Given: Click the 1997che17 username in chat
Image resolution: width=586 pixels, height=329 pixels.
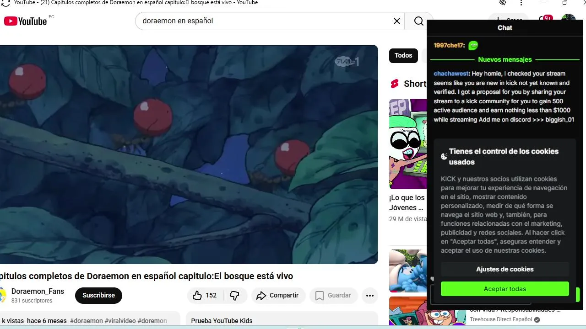Looking at the screenshot, I should 449,45.
